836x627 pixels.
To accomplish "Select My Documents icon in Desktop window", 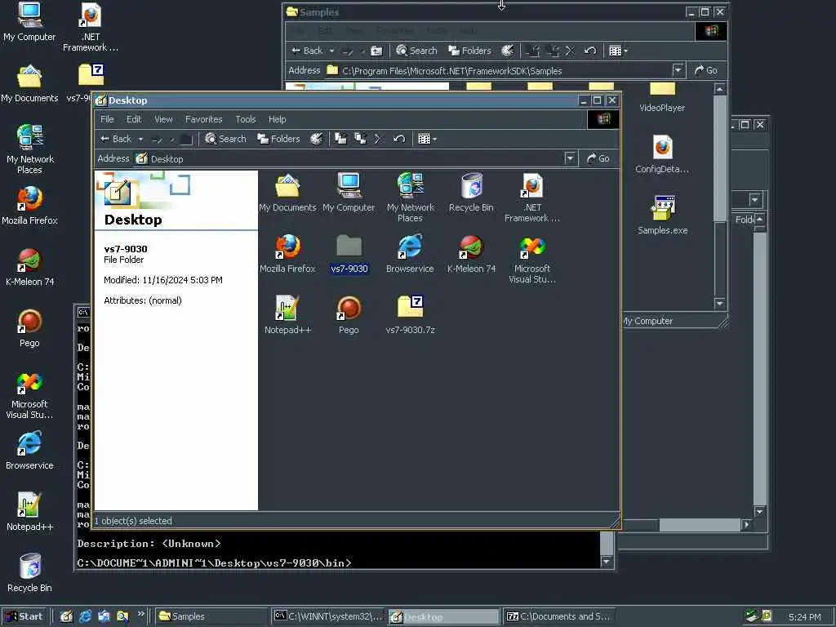I will coord(287,193).
